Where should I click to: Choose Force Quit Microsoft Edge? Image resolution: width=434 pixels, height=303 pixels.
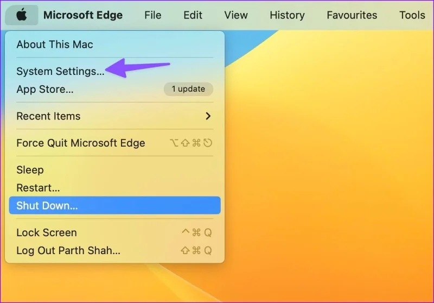click(114, 143)
